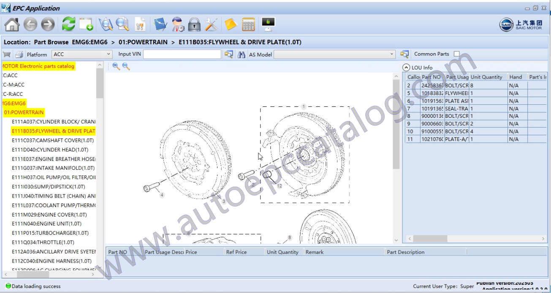Click the diagram's vertical scrollbar down arrow
The width and height of the screenshot is (551, 293).
(396, 240)
